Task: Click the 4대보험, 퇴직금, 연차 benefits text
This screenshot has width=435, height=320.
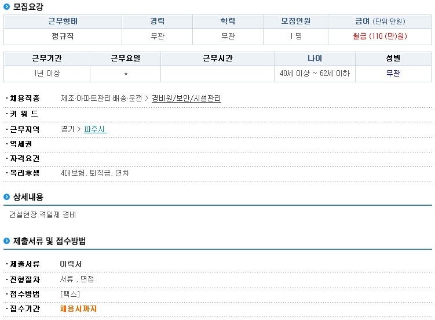Action: [95, 173]
